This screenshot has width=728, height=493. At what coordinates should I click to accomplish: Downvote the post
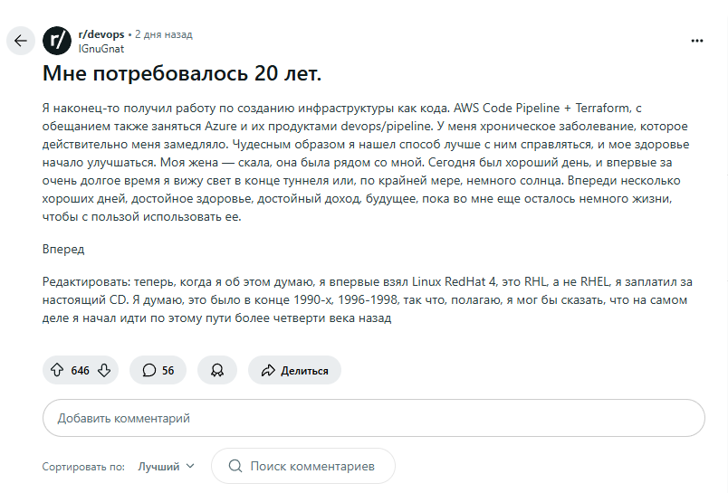(104, 370)
